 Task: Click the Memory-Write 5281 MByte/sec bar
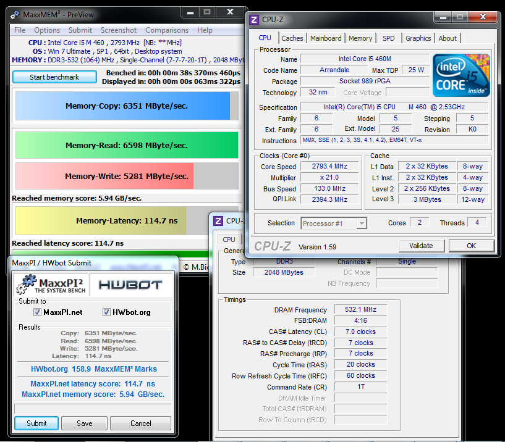[127, 176]
